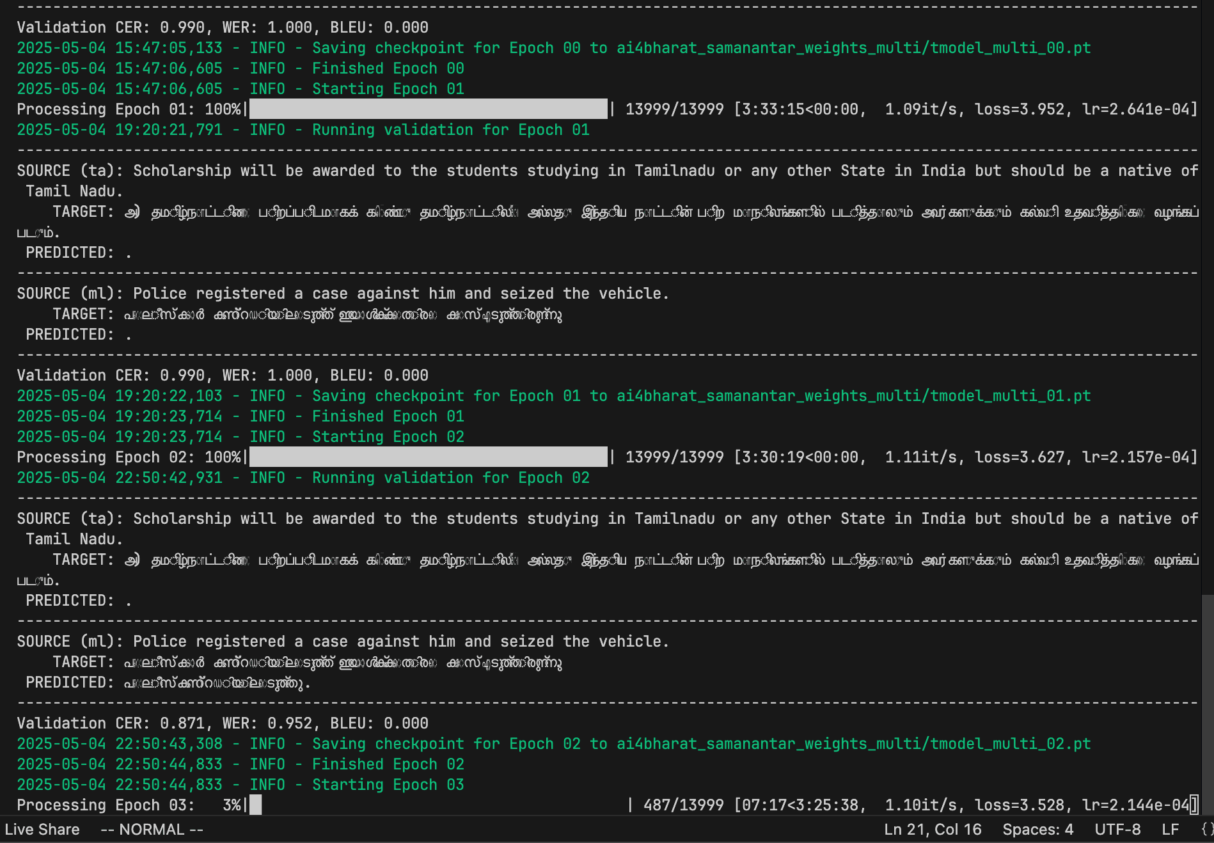Click the Validation CER: 0.871 result line
This screenshot has width=1214, height=843.
tap(223, 723)
